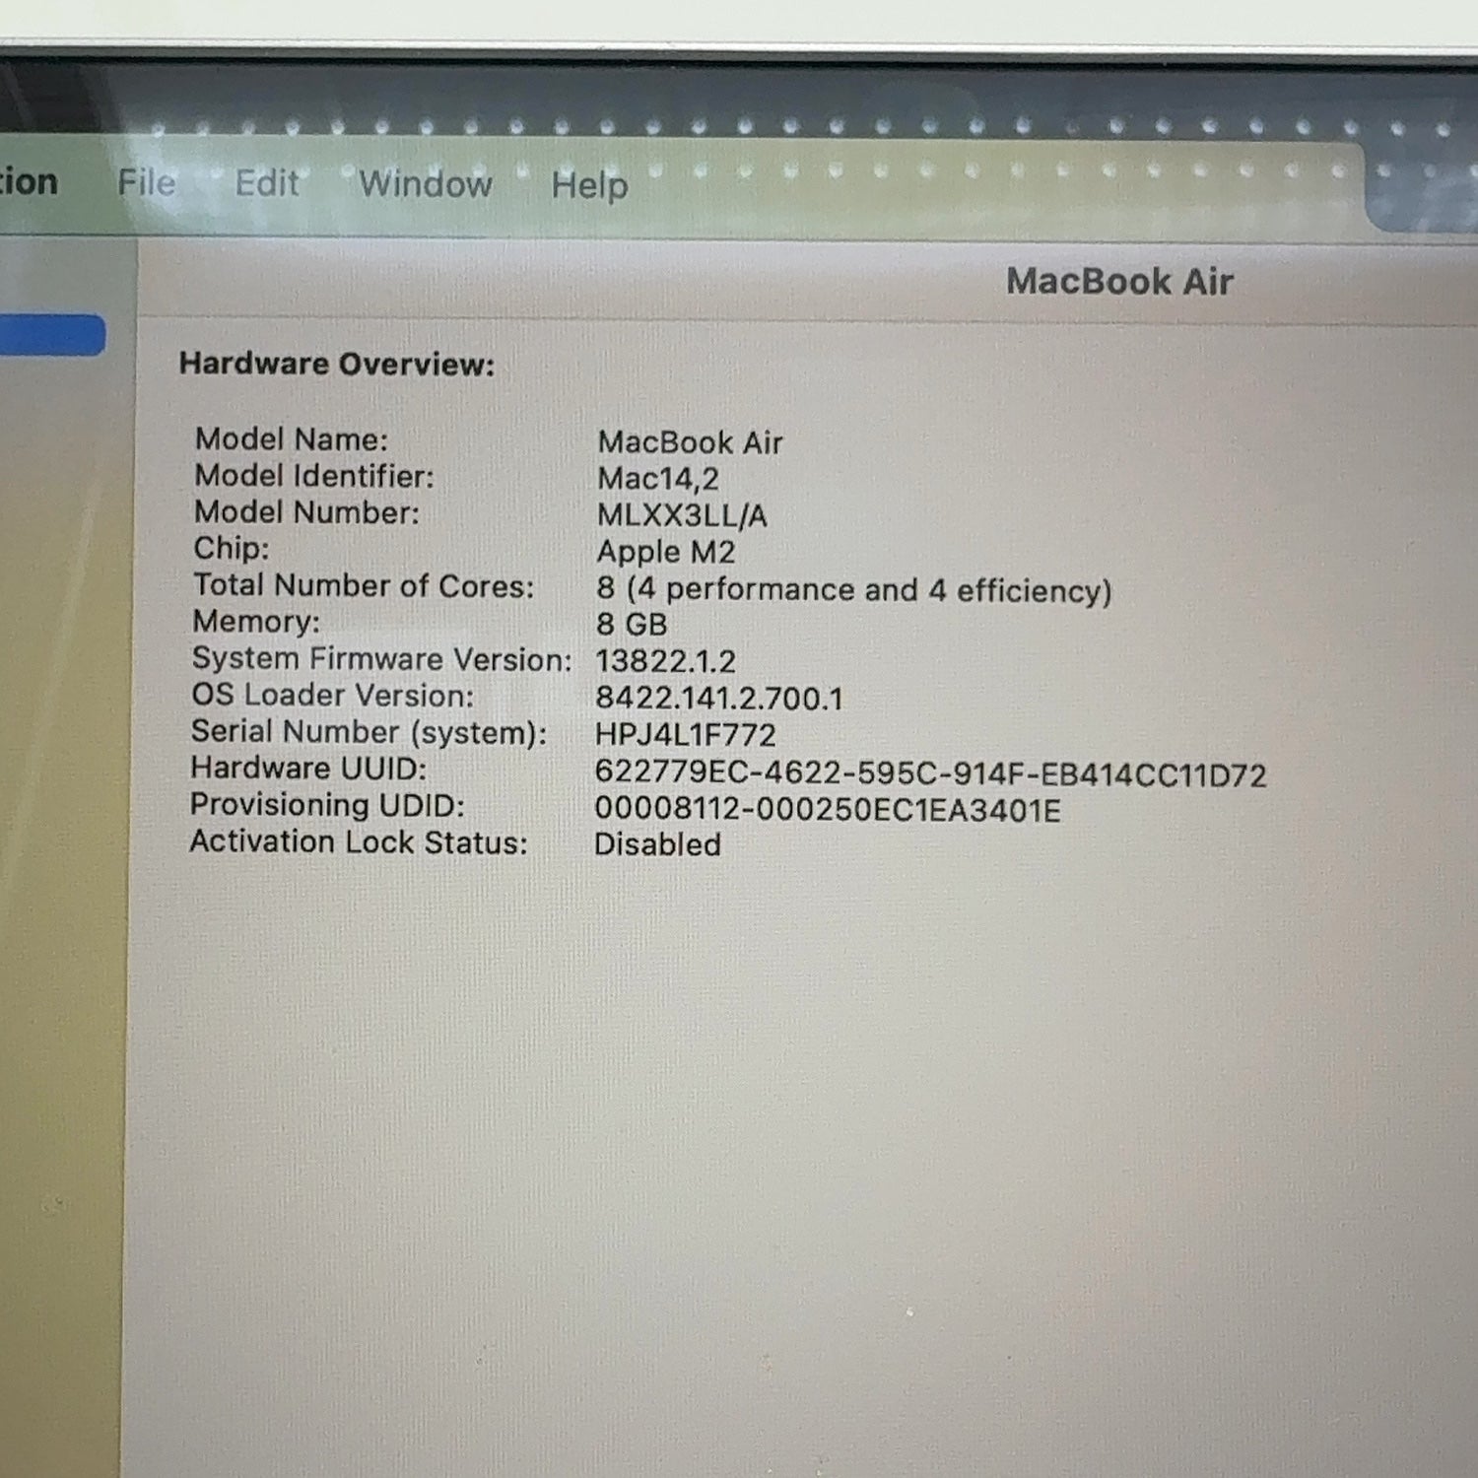Open the Edit menu
The height and width of the screenshot is (1478, 1478).
pos(266,183)
